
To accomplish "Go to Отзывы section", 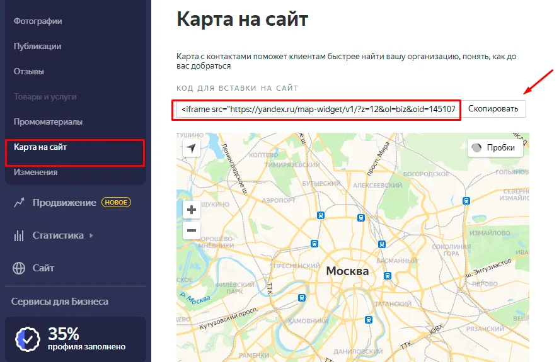I will pos(29,72).
